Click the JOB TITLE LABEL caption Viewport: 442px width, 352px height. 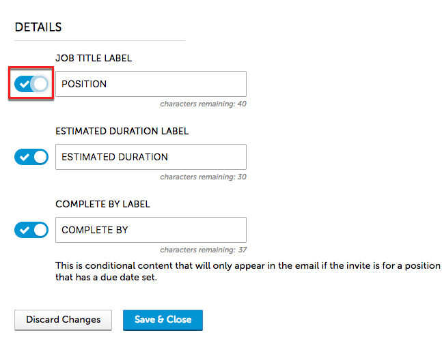point(94,59)
